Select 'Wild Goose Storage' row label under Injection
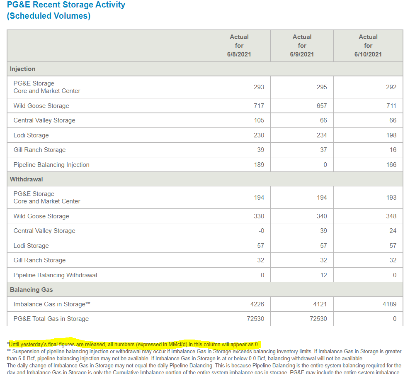This screenshot has height=374, width=415. point(41,106)
